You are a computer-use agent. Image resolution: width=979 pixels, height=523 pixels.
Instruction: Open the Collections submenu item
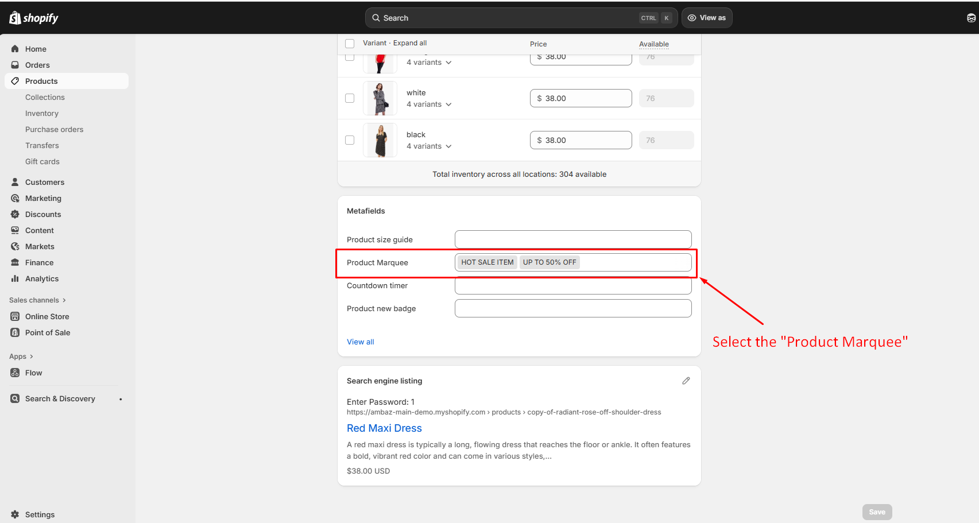(x=45, y=97)
